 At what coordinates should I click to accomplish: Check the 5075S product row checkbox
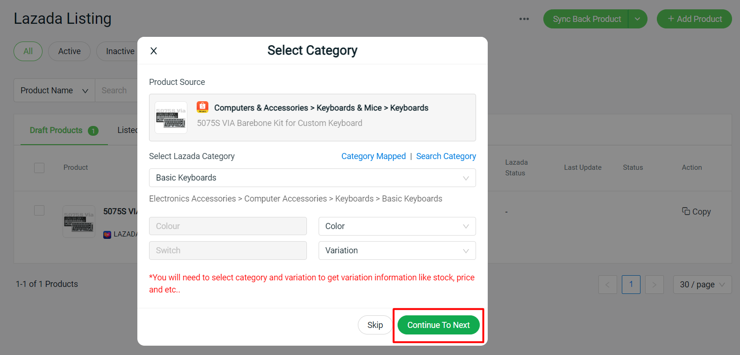click(x=39, y=210)
